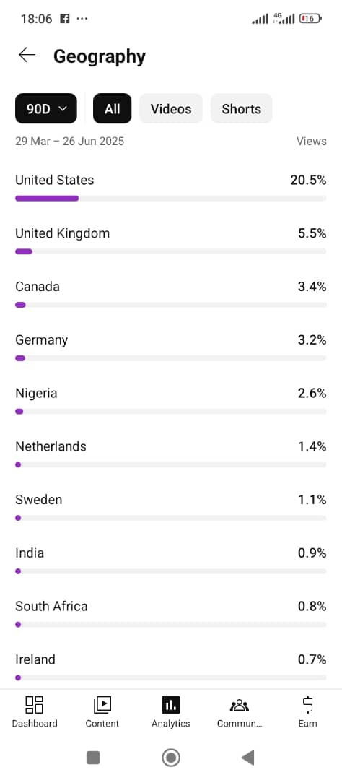Open the Earn dollar icon

point(307,705)
